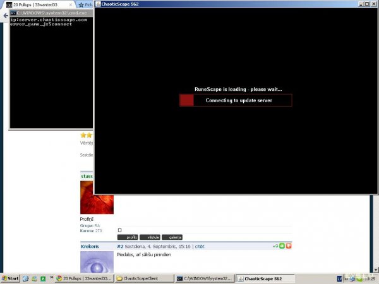
Task: Open ChaoticScapeClient folder taskbar button
Action: (x=144, y=278)
